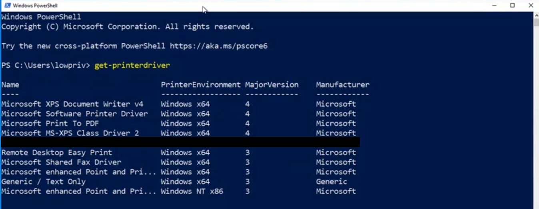Click the Windows PowerShell title text
The width and height of the screenshot is (539, 209).
click(35, 6)
